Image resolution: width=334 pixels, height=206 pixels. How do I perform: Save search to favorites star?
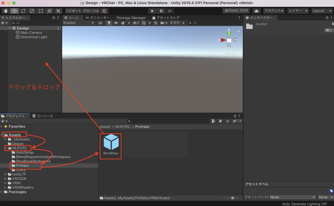227,121
